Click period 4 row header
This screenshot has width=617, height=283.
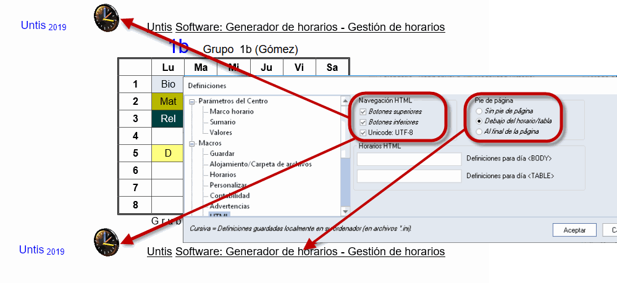(135, 136)
